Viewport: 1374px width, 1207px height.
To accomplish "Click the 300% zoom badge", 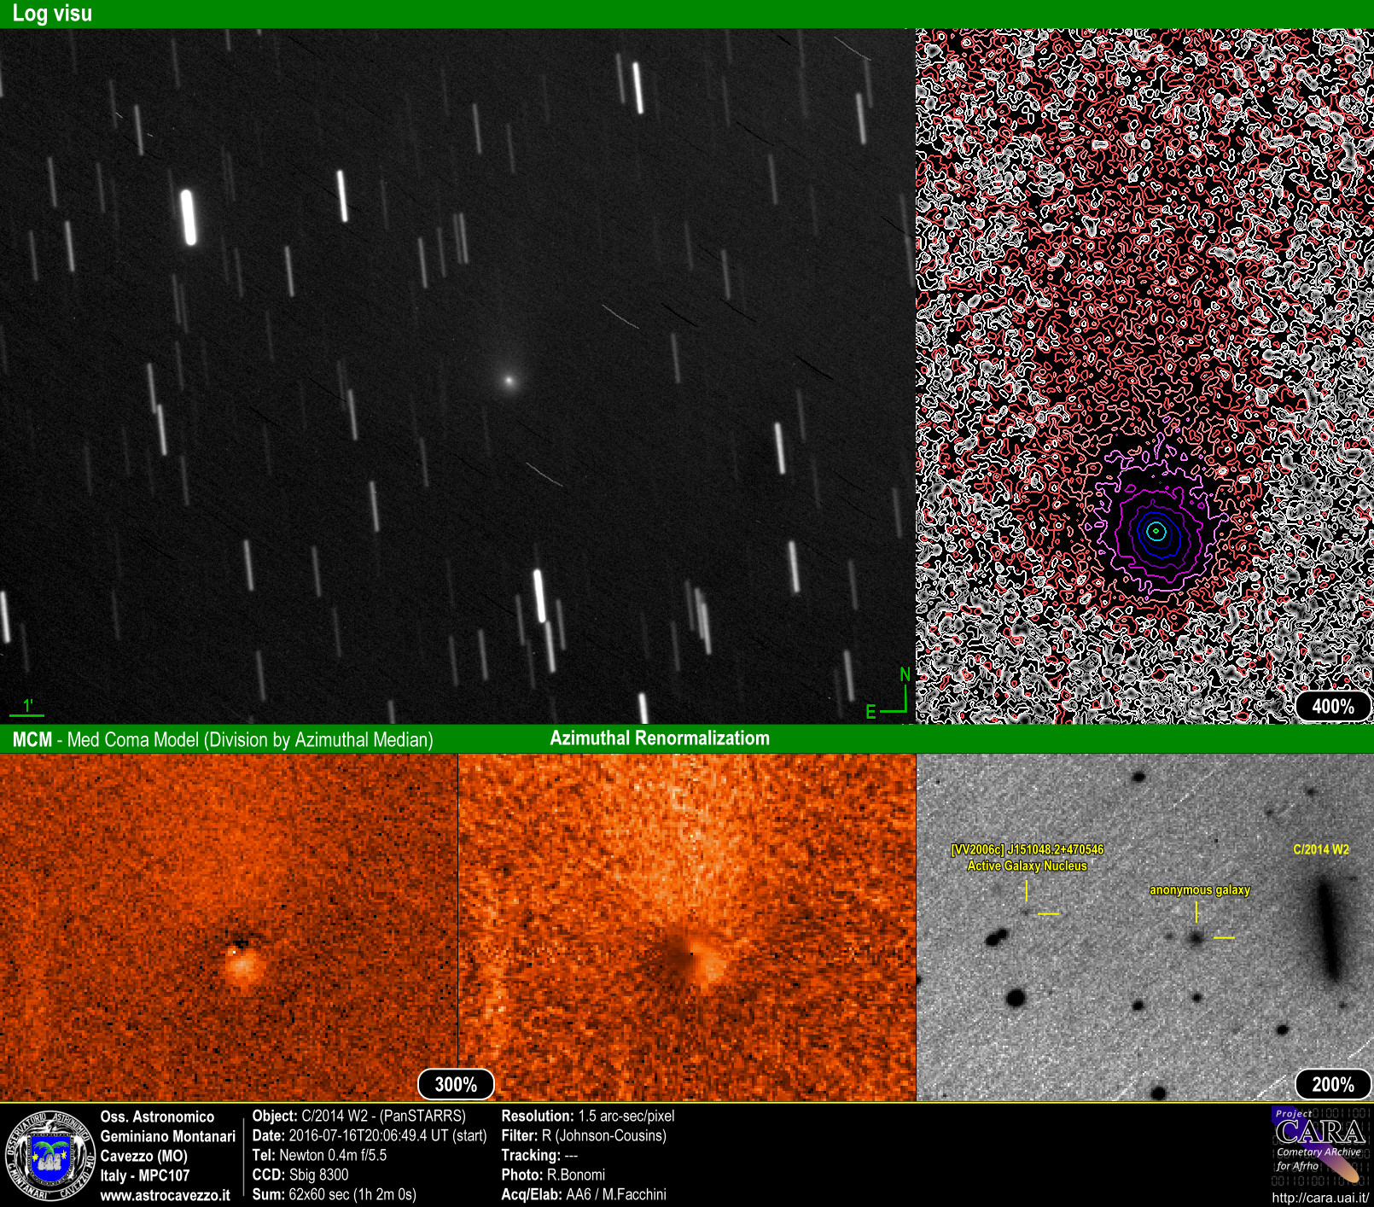I will (456, 1084).
